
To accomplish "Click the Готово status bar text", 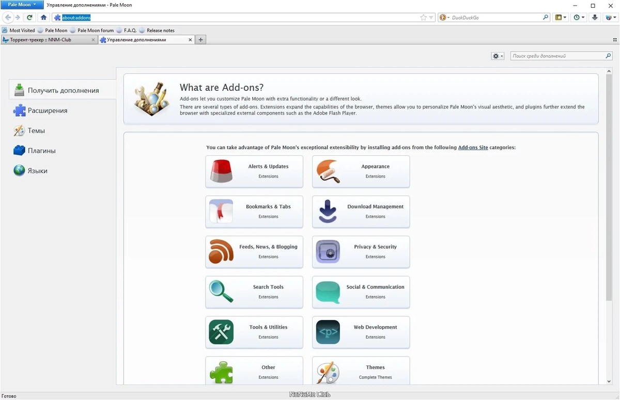I will (x=9, y=396).
